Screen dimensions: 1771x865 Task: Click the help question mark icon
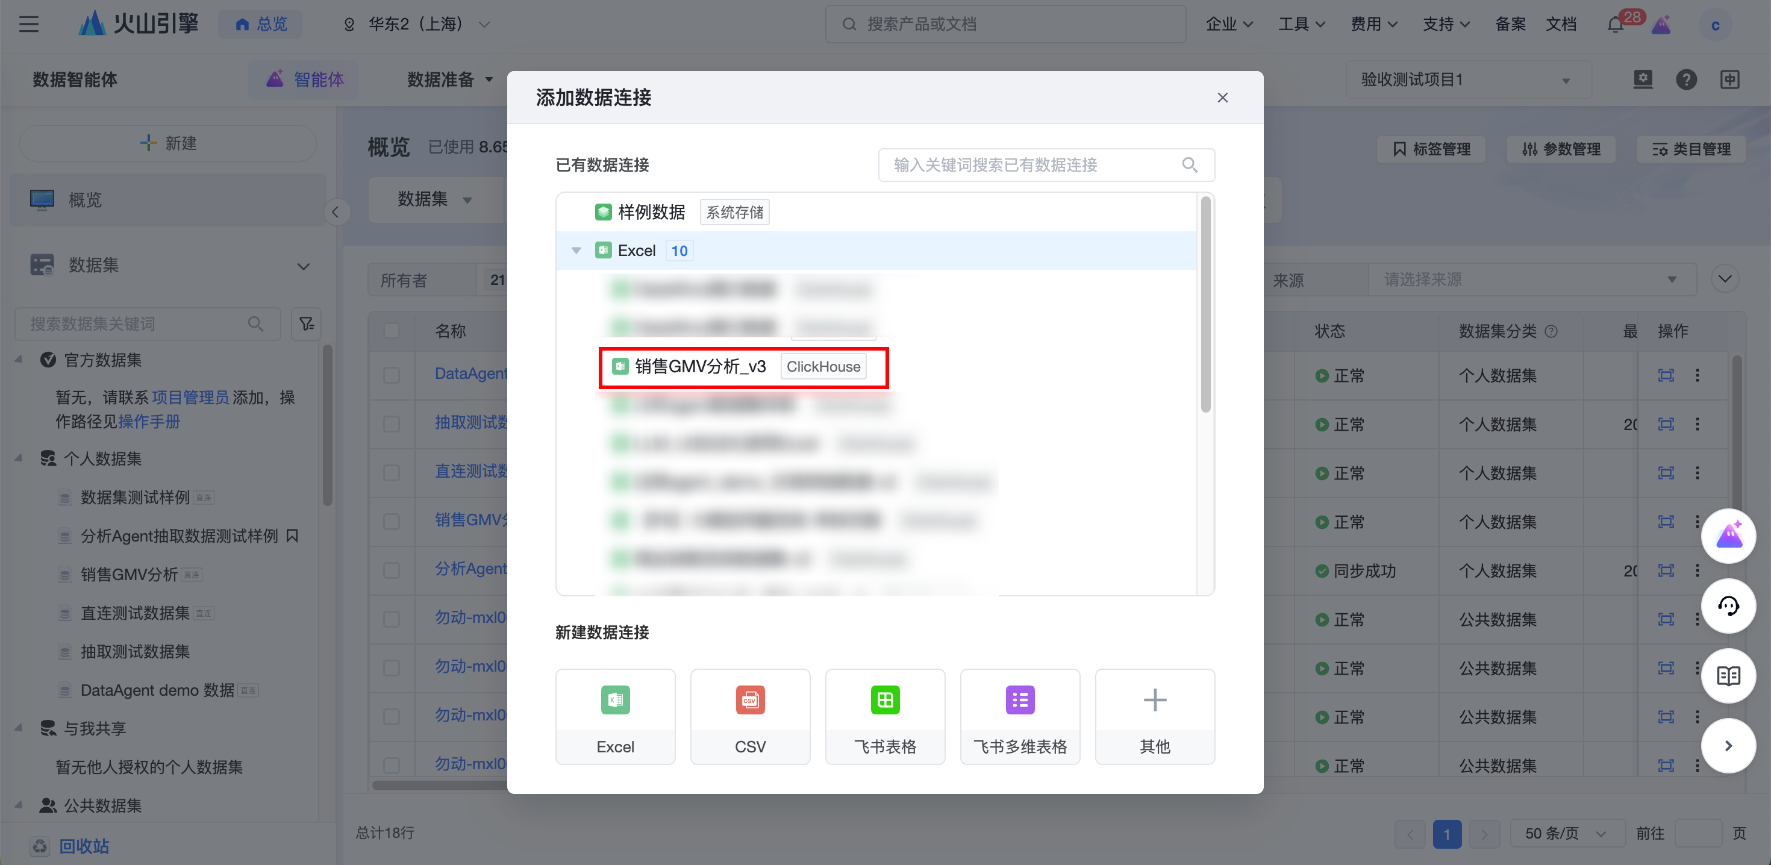click(1685, 80)
